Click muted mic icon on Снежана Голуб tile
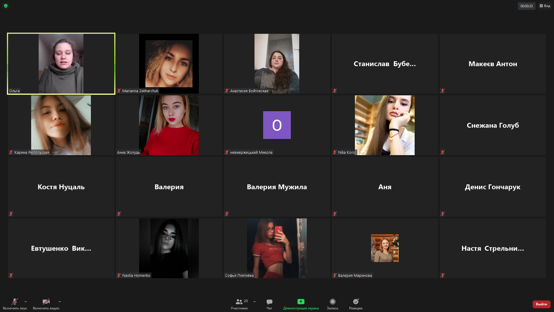 [x=443, y=152]
